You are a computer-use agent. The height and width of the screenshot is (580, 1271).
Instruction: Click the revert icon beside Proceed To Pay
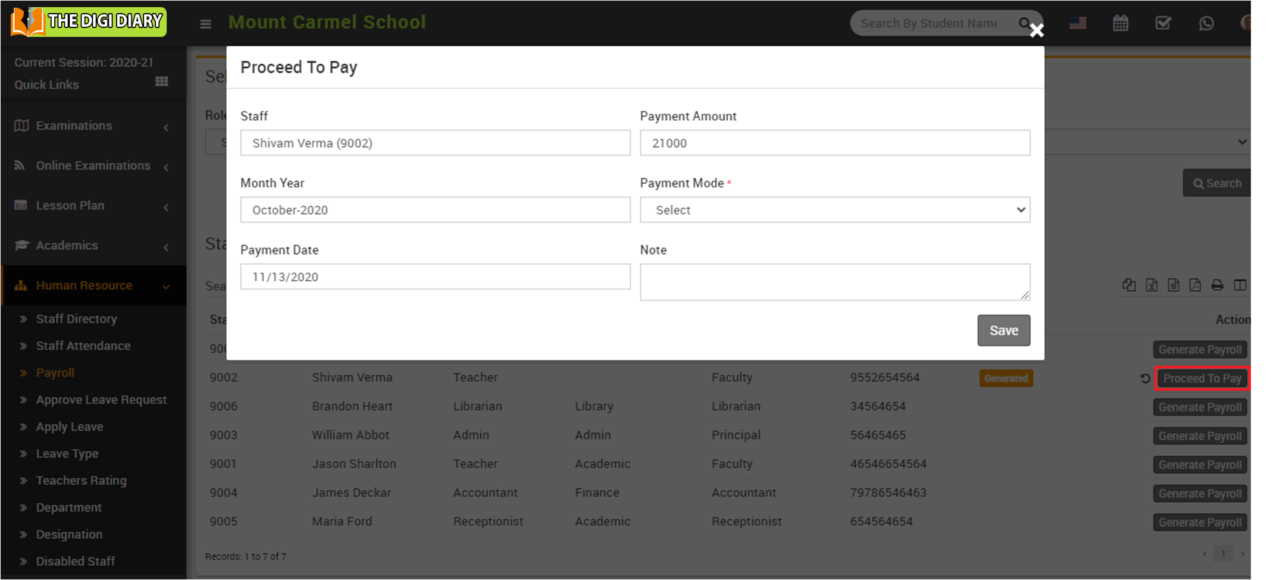coord(1145,378)
